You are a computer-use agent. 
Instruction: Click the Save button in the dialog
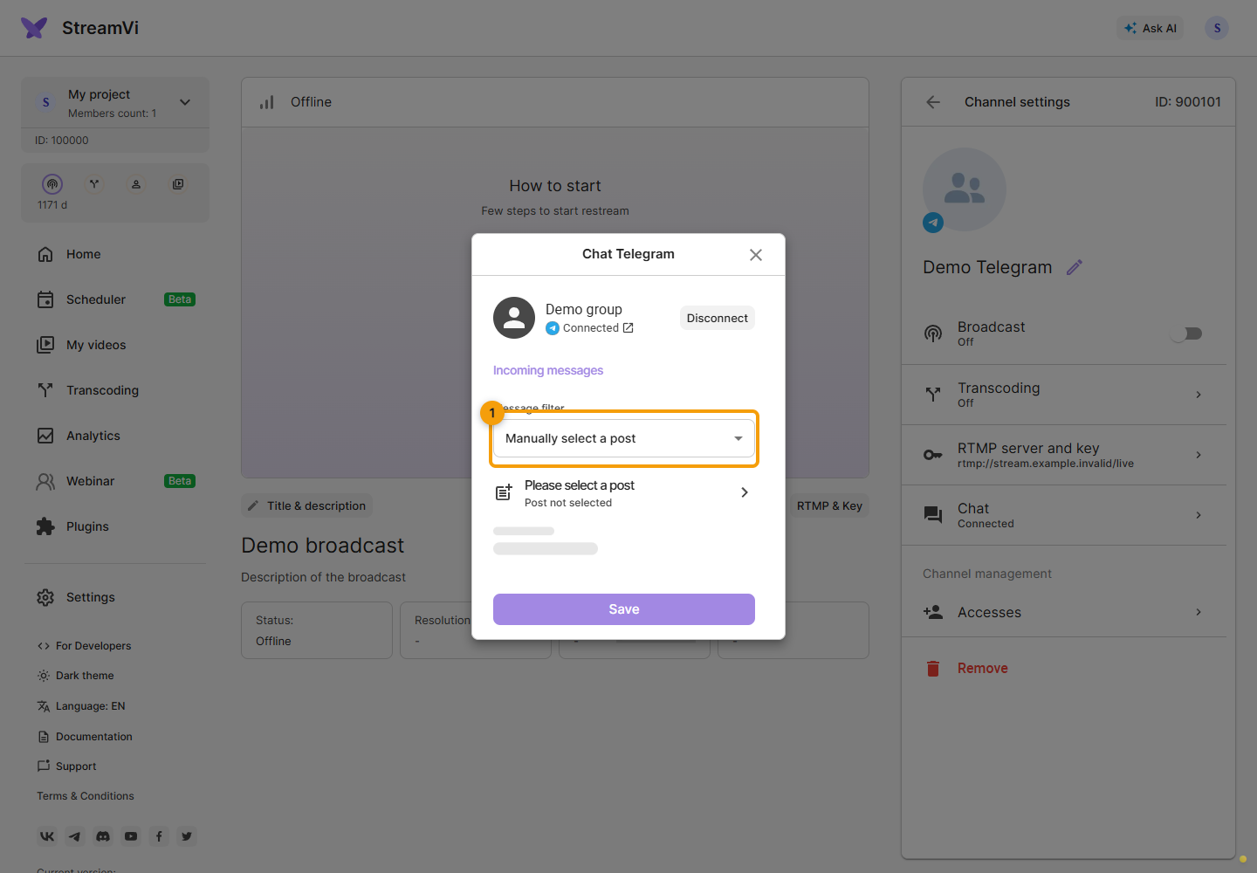624,609
